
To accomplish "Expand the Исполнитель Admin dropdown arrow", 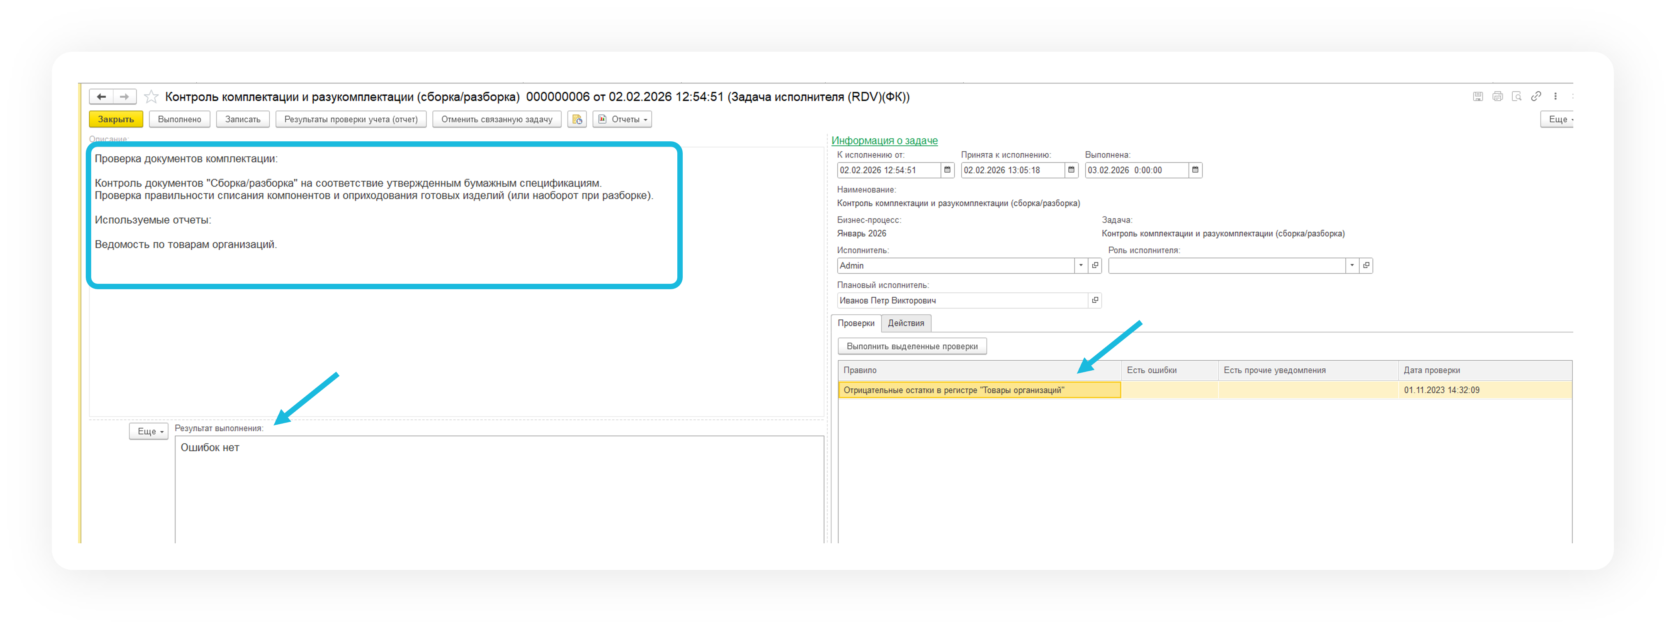I will (x=1081, y=266).
